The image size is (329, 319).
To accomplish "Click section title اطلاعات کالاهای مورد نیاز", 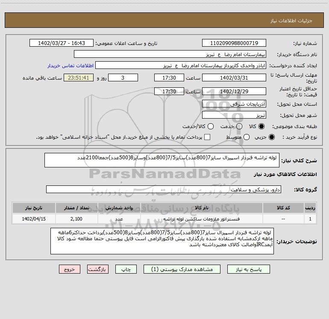I will (x=285, y=174).
